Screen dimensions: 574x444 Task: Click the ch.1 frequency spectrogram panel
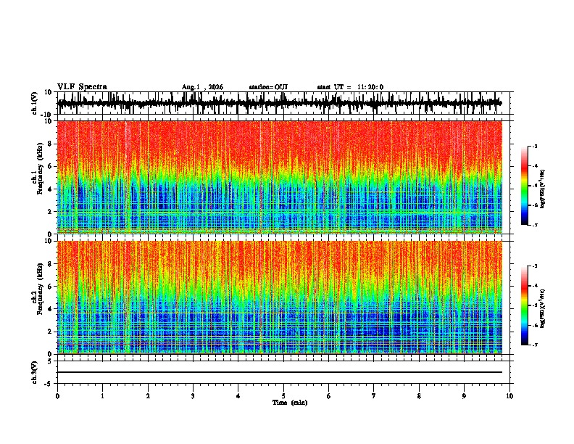click(280, 177)
